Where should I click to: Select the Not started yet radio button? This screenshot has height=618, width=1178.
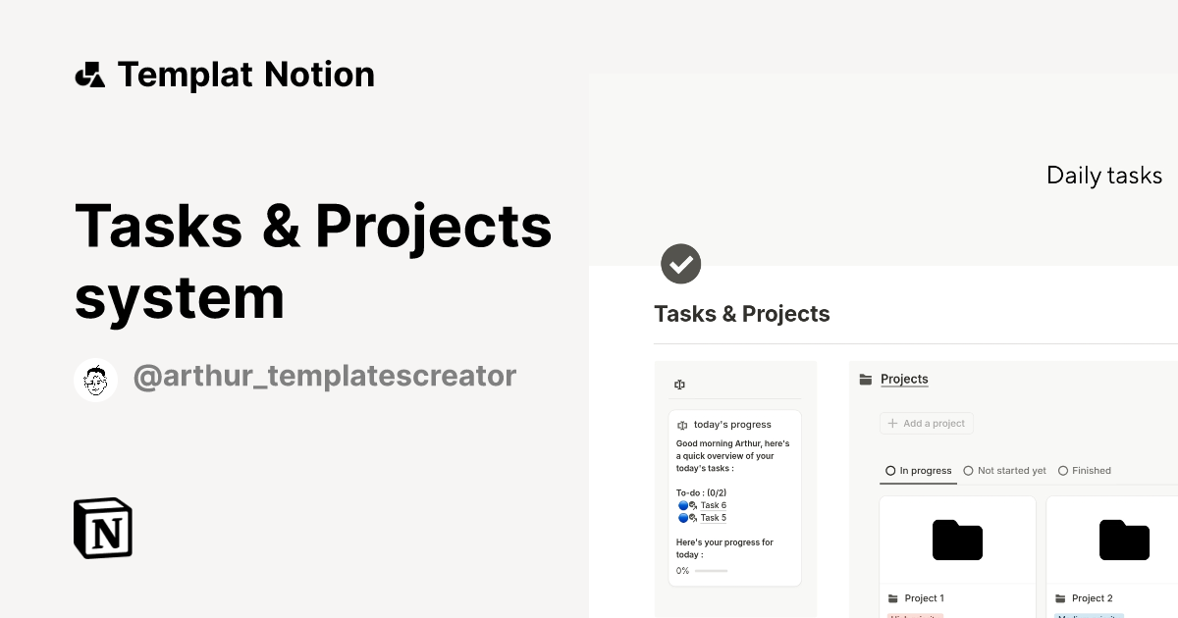969,471
